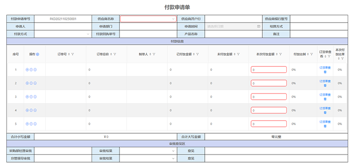The height and width of the screenshot is (168, 354).
Task: Click the down-arrow icon in row 2
Action: coord(35,84)
